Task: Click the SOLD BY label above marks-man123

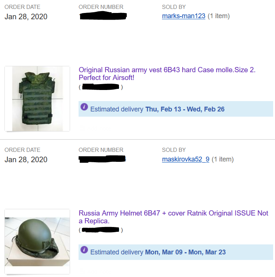Action: [174, 7]
